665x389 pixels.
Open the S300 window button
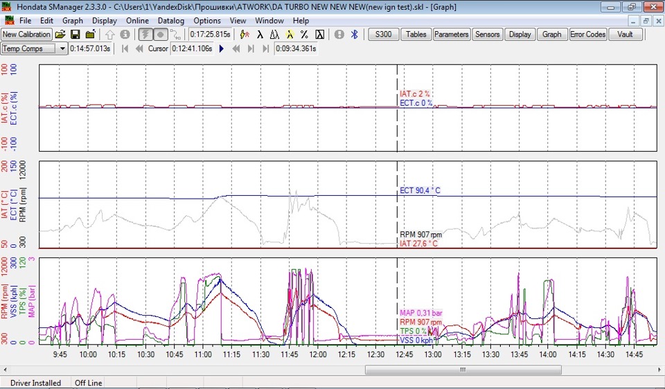(x=383, y=35)
